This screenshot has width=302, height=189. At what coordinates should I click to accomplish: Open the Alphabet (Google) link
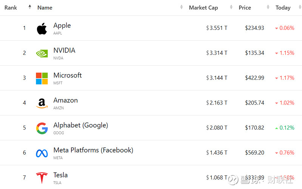coord(81,125)
